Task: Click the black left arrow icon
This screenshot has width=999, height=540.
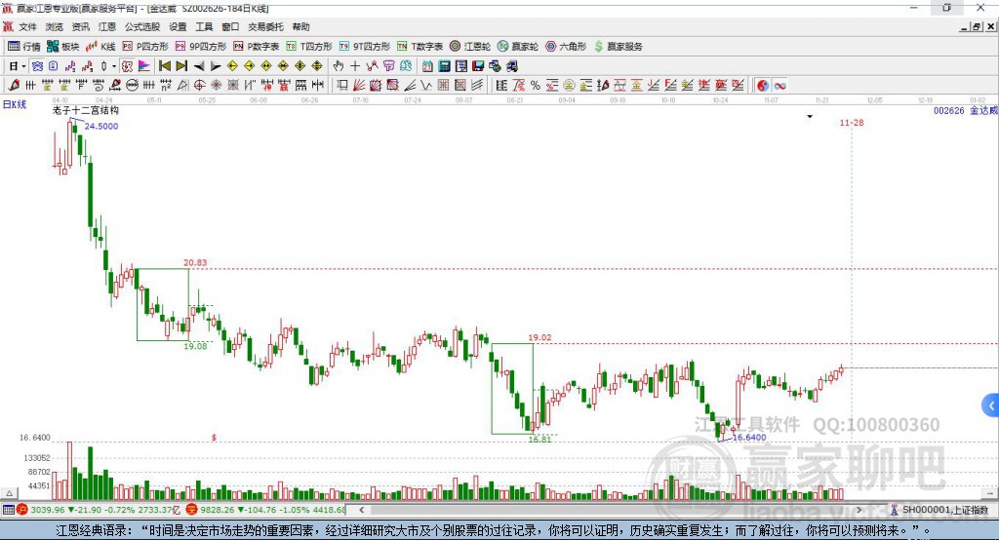Action: pyautogui.click(x=199, y=66)
